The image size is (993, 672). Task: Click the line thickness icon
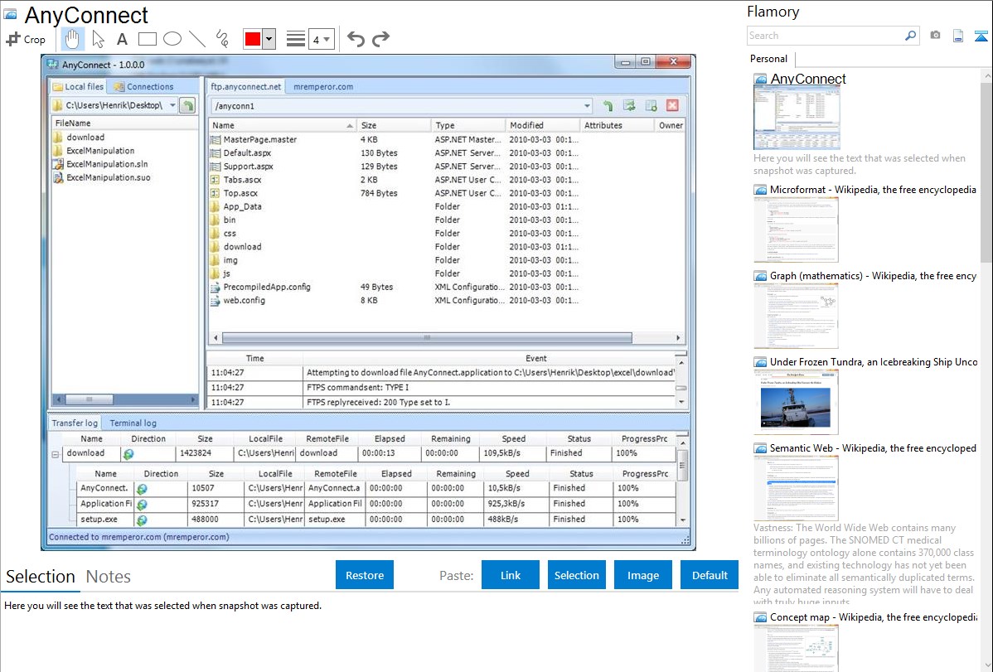point(296,39)
